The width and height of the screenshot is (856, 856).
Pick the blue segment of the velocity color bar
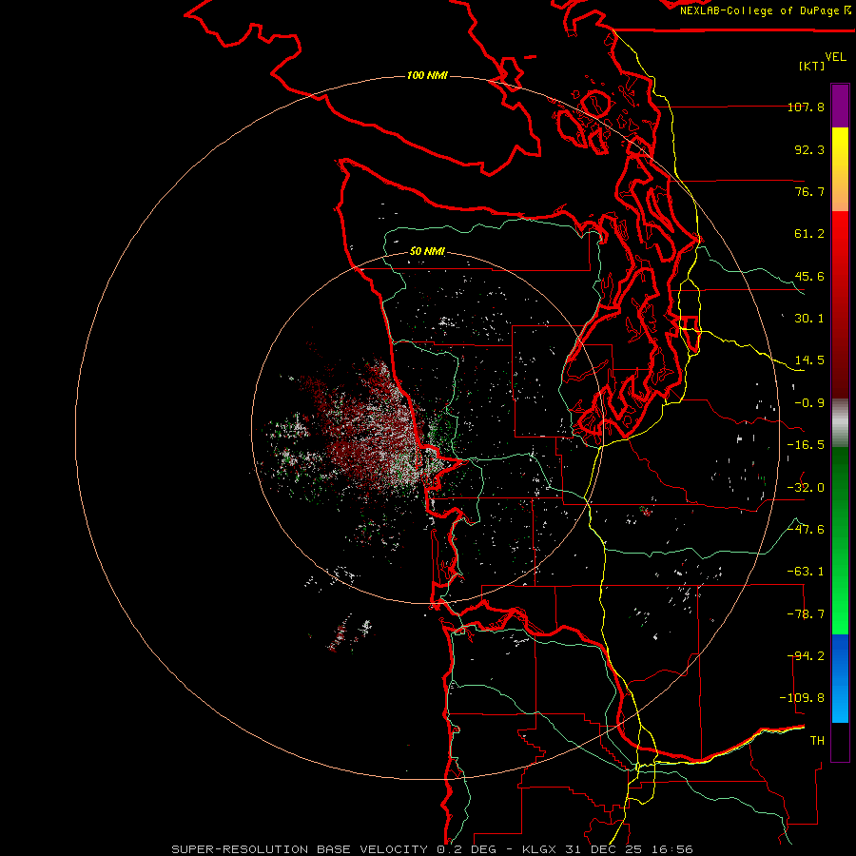[840, 678]
